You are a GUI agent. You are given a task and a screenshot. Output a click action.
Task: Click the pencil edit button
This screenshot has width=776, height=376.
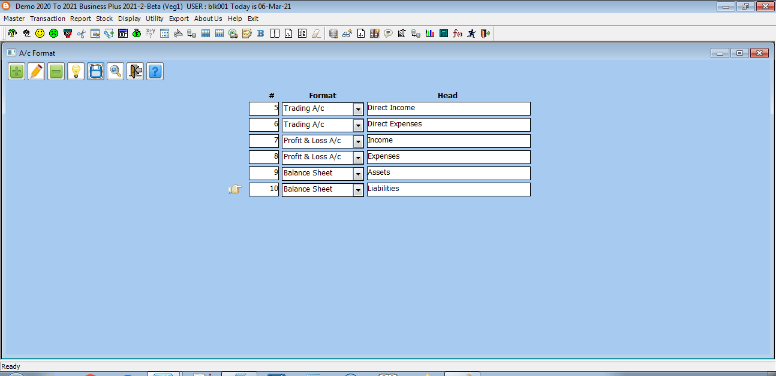coord(37,72)
